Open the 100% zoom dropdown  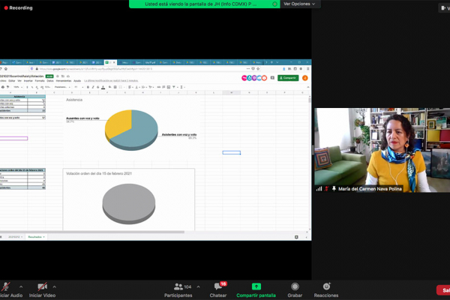17,87
